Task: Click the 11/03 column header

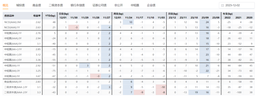Action: tap(161, 18)
